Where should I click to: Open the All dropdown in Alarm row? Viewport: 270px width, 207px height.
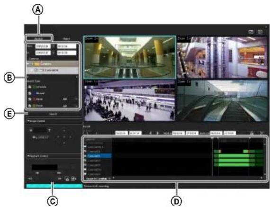(76, 99)
